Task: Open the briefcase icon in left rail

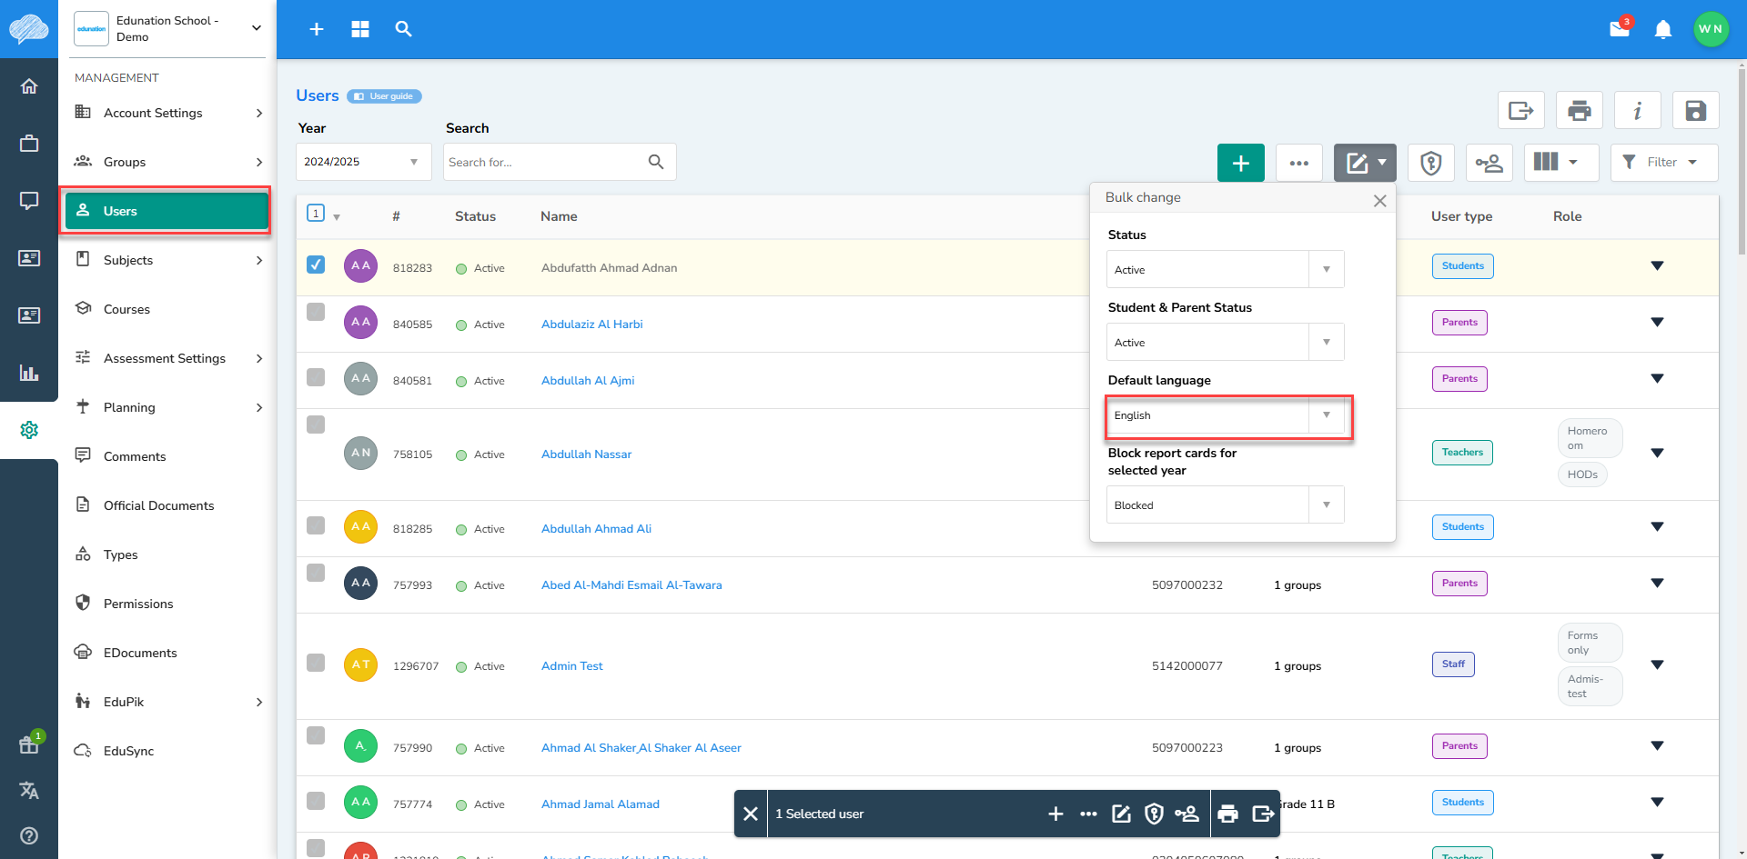Action: [x=29, y=144]
